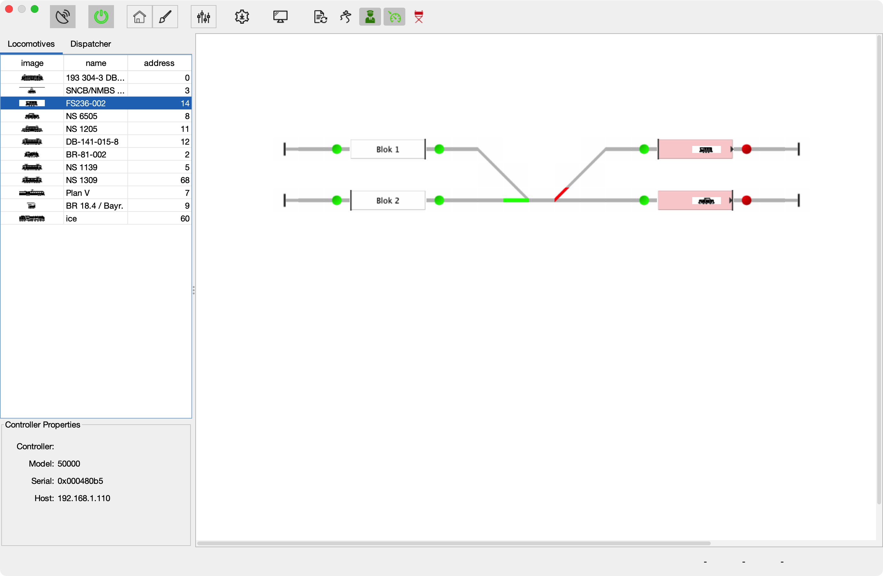This screenshot has height=576, width=883.
Task: Click the locomotive icon in lower pink block
Action: pyautogui.click(x=706, y=201)
